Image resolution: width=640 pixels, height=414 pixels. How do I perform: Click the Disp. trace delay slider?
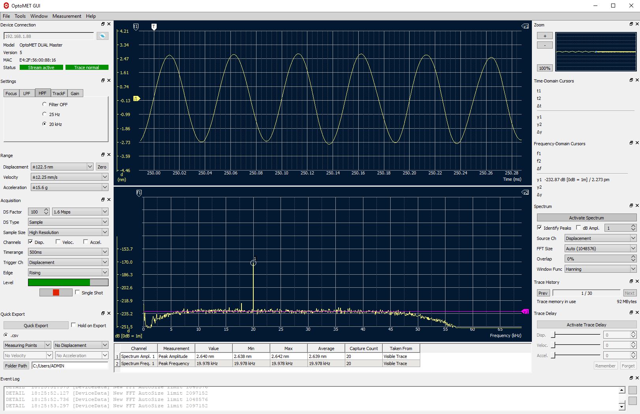[x=576, y=335]
